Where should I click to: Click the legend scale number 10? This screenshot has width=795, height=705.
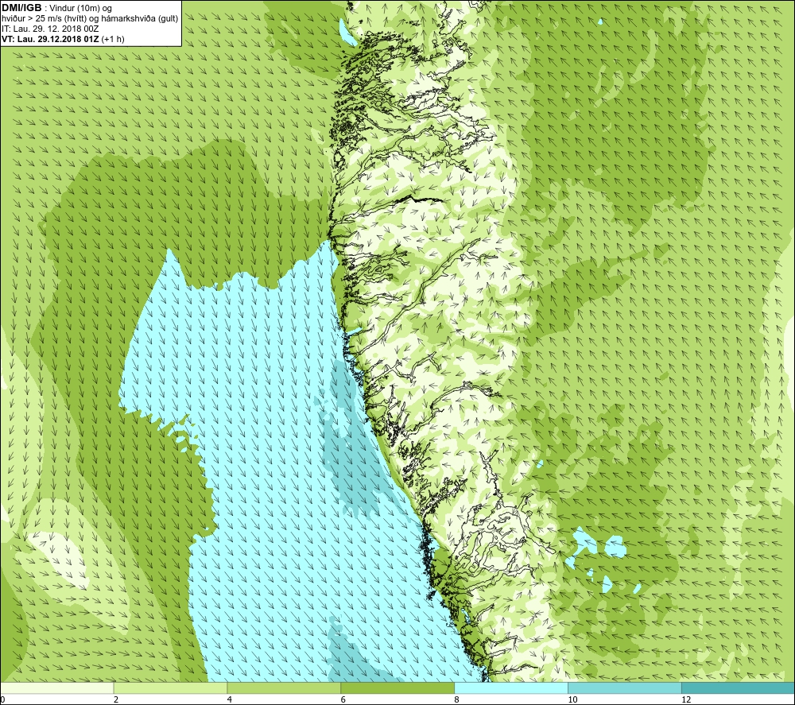(x=572, y=699)
